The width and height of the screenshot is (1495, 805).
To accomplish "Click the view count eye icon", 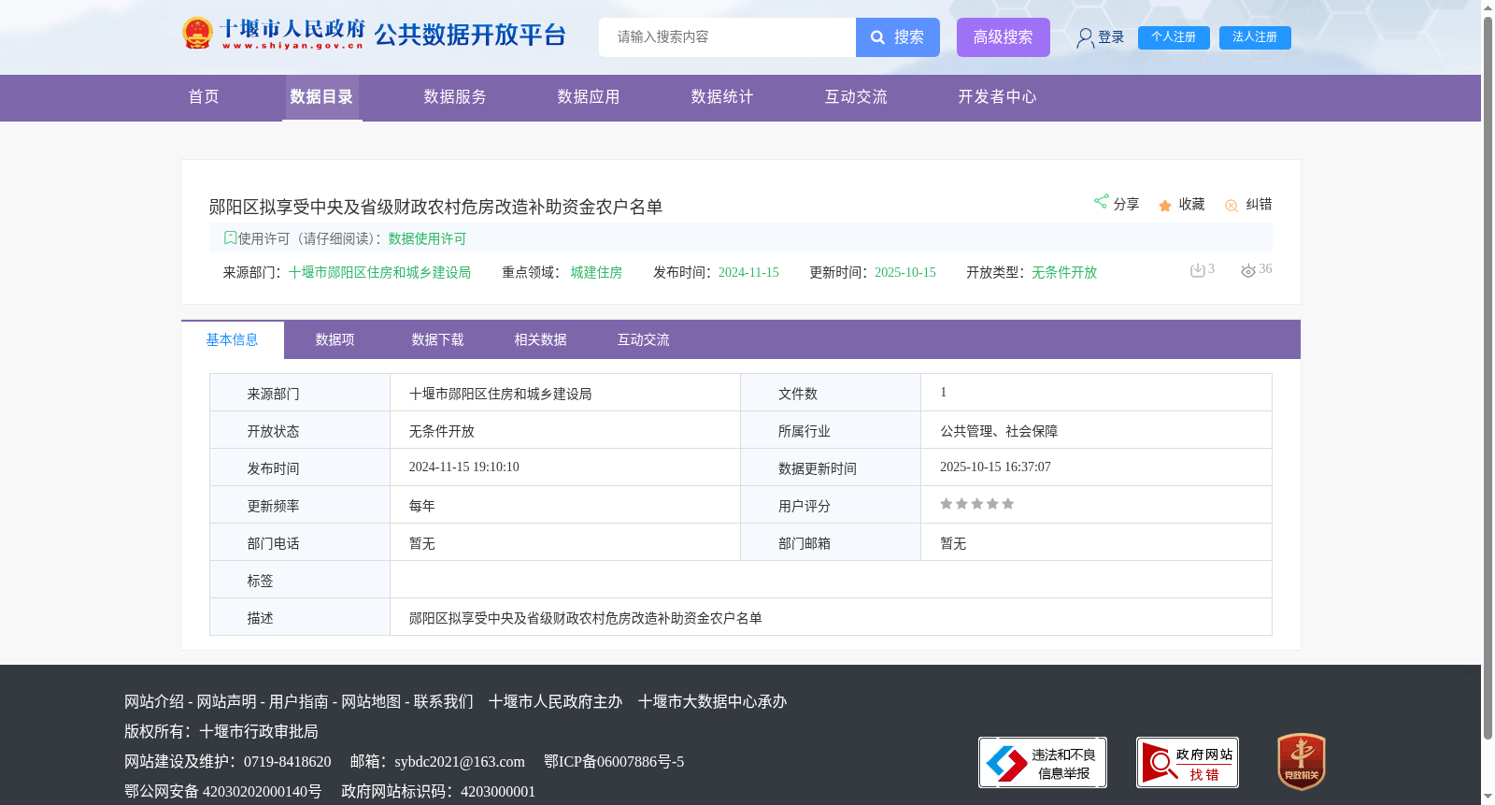I will point(1247,271).
